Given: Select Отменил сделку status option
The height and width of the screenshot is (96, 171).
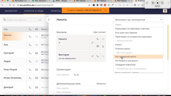Looking at the screenshot, I should pos(138,49).
